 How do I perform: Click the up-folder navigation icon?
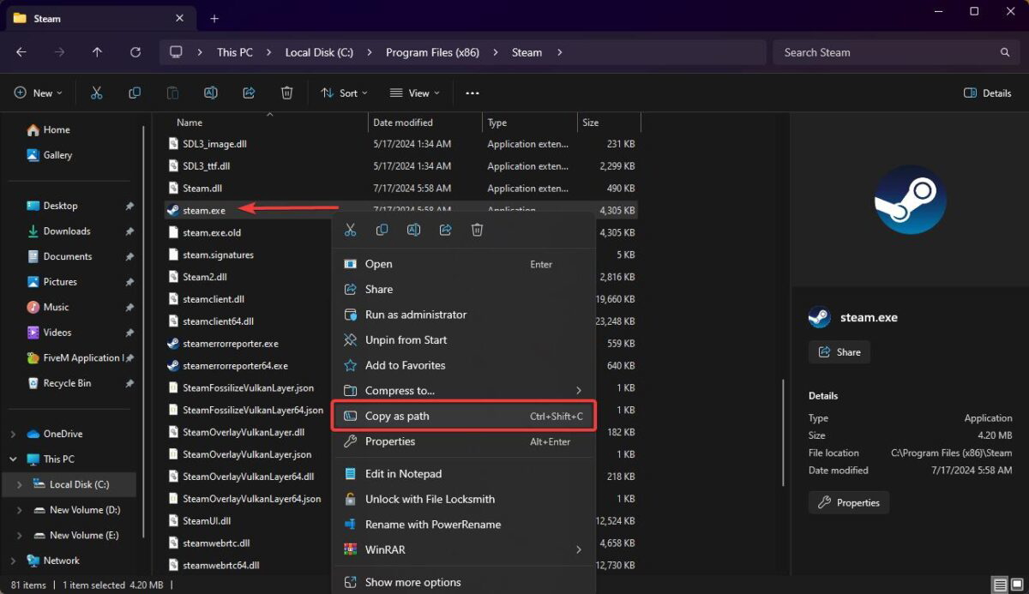click(97, 52)
